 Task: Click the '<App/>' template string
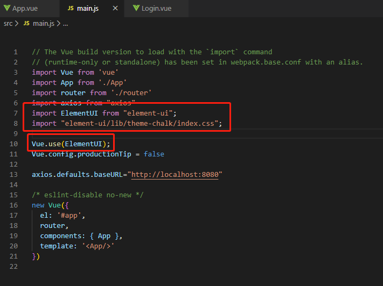98,246
